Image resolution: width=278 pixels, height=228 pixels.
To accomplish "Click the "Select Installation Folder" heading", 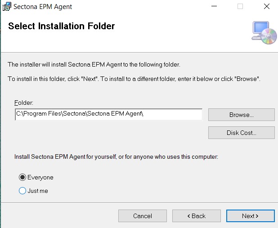I will tap(62, 26).
